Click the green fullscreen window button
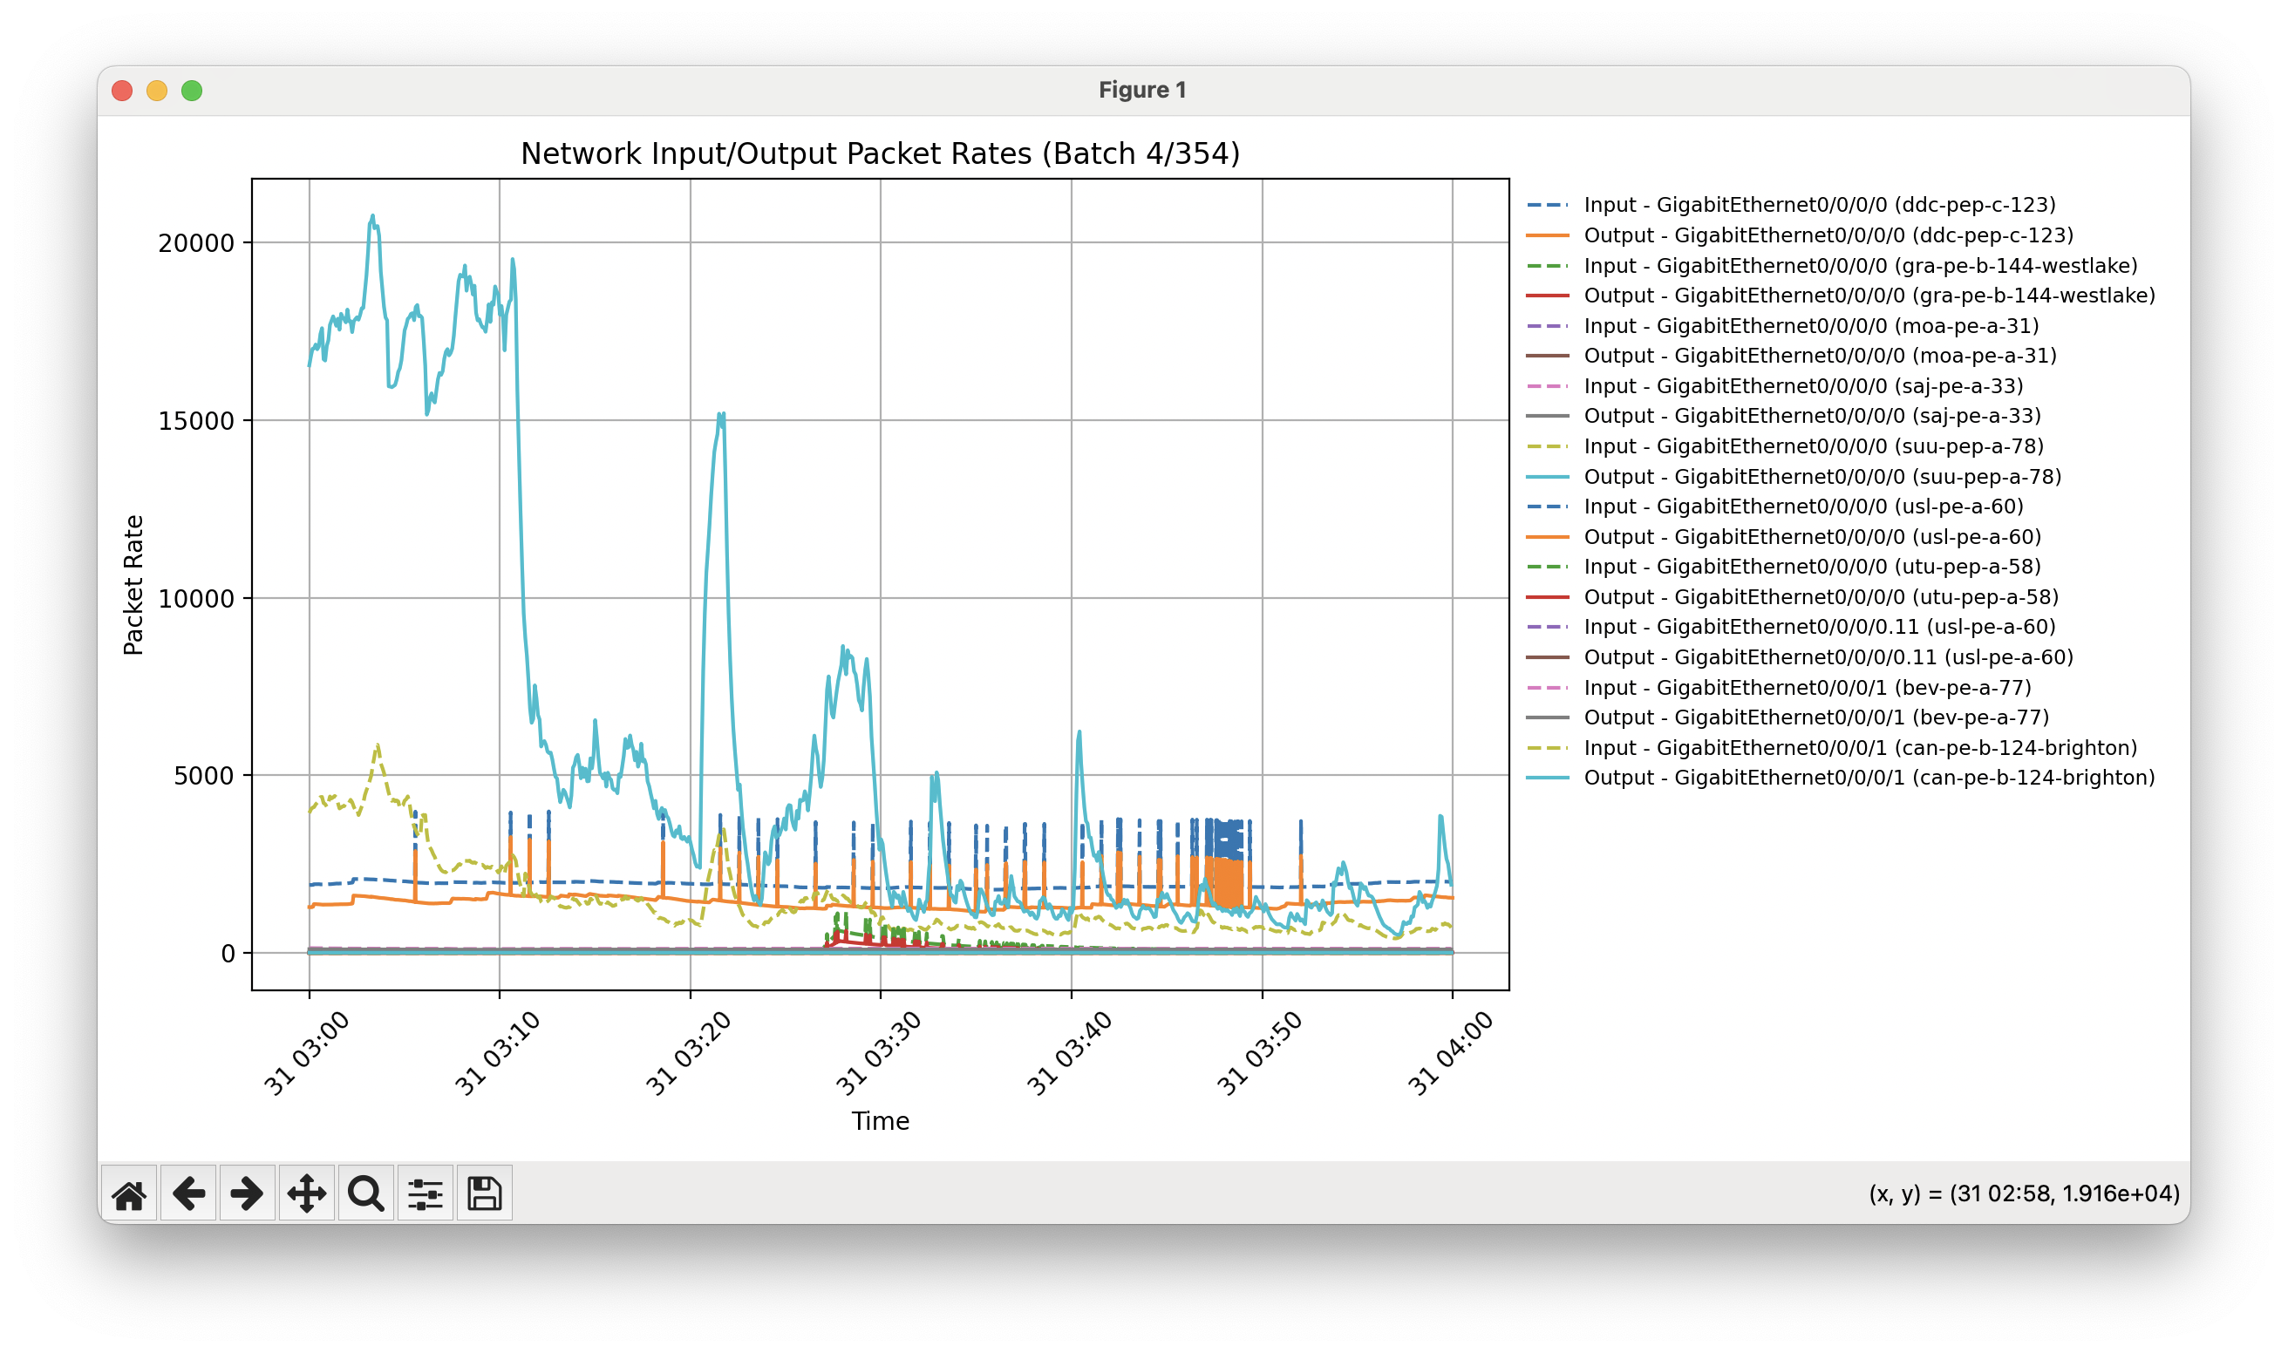Screen dimensions: 2288x1353 click(192, 91)
